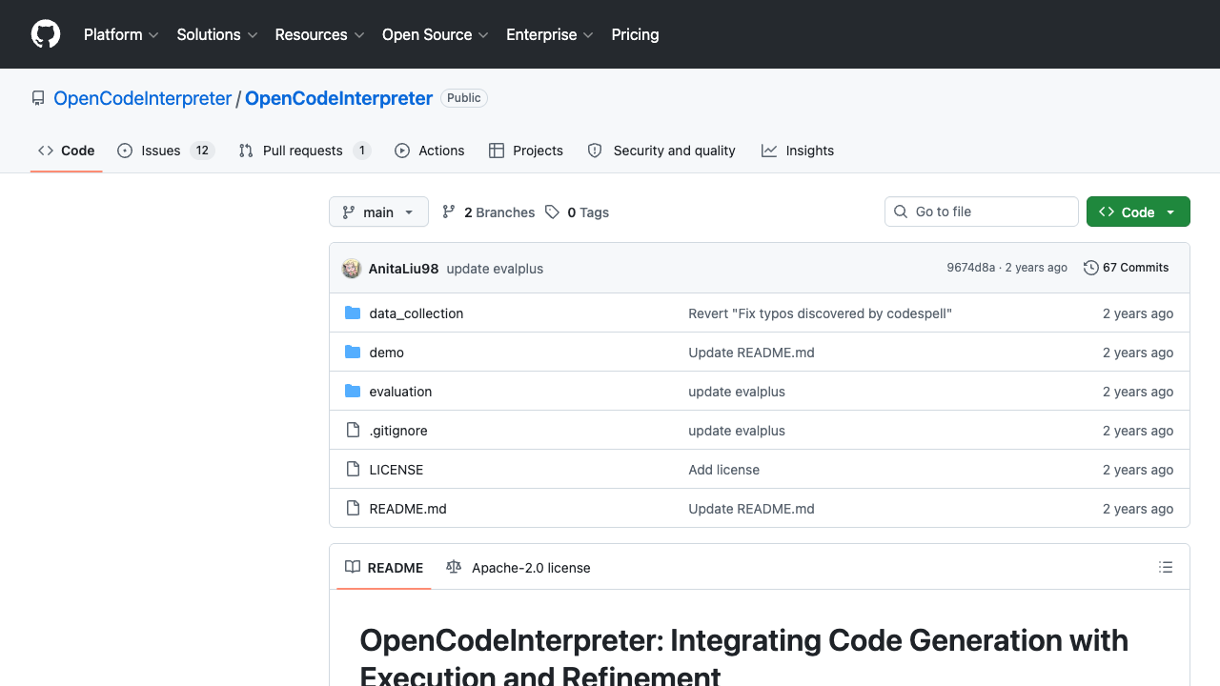Open the Pull requests tab
The height and width of the screenshot is (686, 1220).
click(304, 151)
